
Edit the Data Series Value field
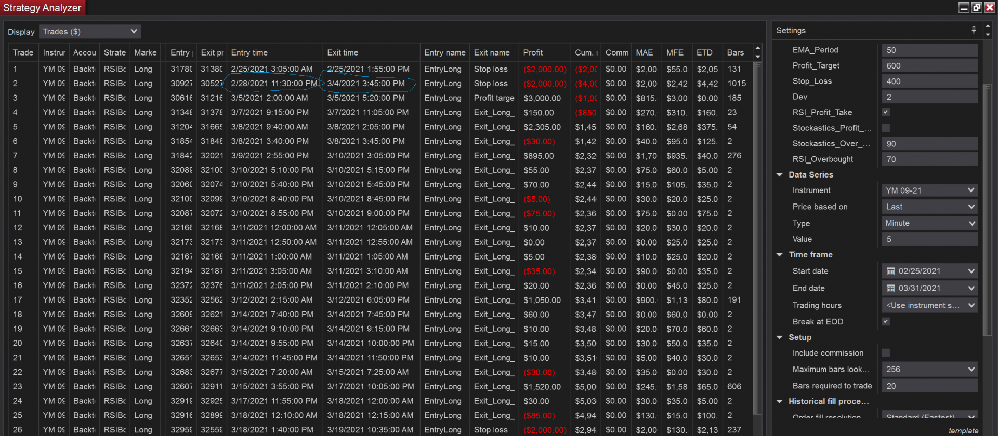[929, 239]
